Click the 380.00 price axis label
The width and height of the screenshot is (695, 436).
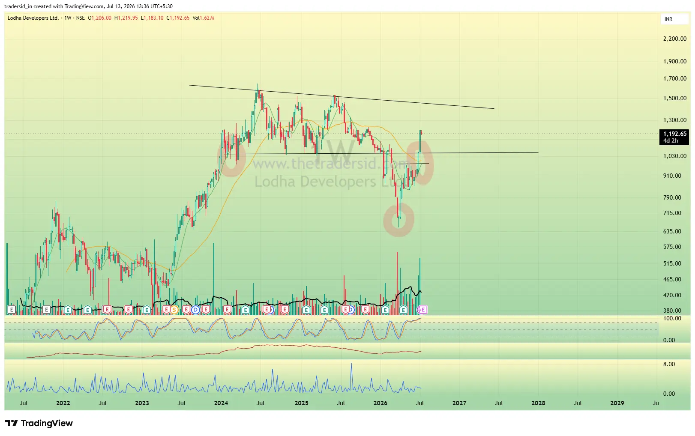[672, 311]
